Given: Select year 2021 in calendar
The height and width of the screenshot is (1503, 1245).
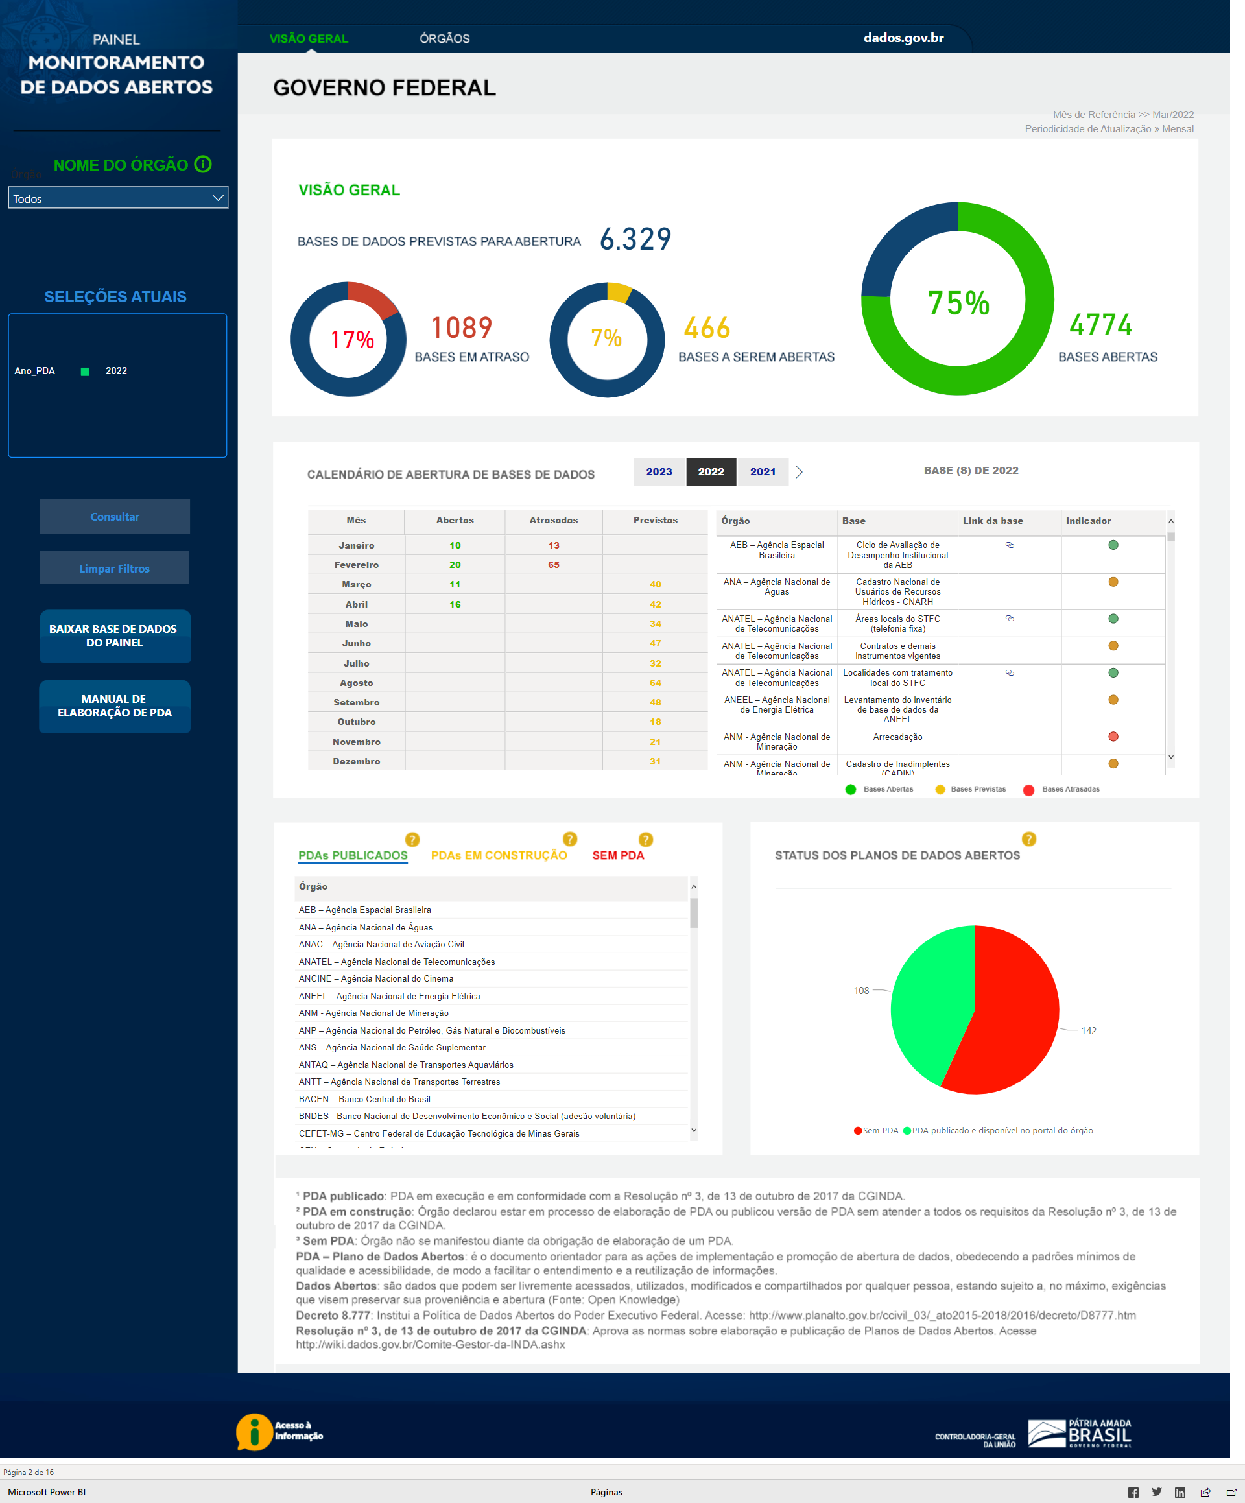Looking at the screenshot, I should 763,471.
